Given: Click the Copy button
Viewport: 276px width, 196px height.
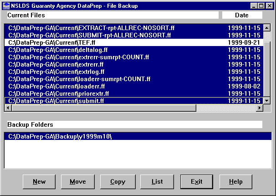Looking at the screenshot, I should (118, 181).
